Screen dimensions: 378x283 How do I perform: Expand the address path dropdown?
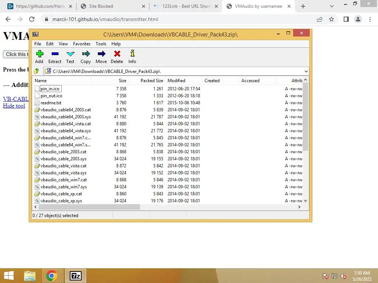click(x=306, y=71)
